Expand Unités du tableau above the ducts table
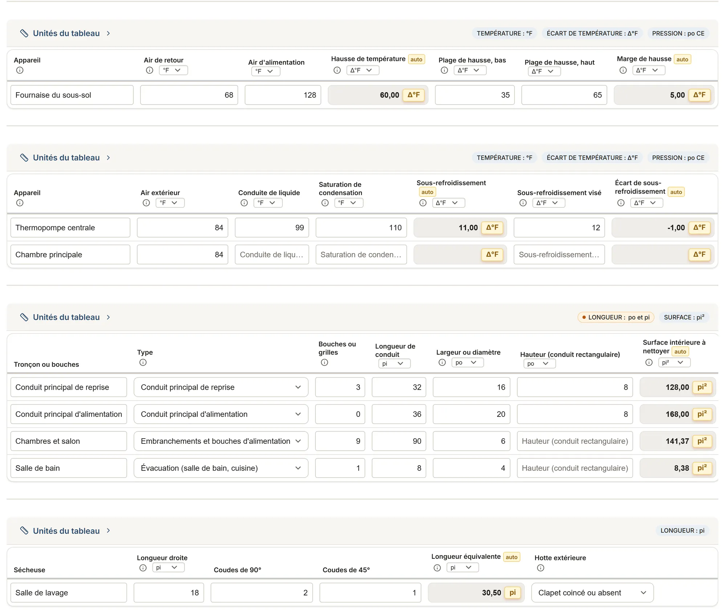The width and height of the screenshot is (726, 613). 65,317
